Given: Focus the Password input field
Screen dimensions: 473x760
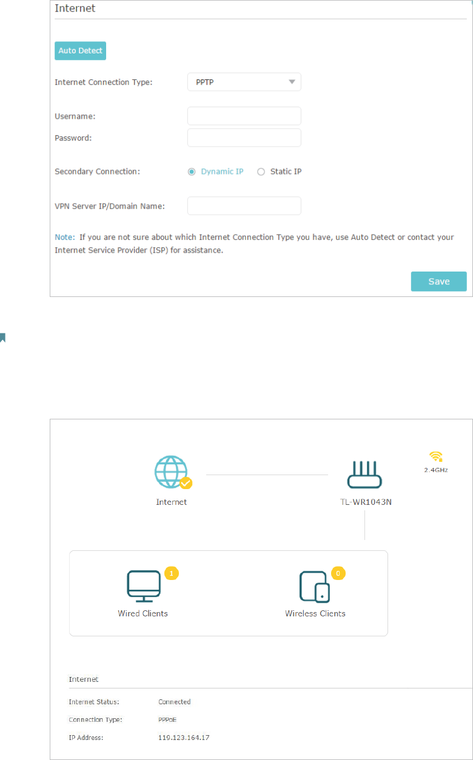Looking at the screenshot, I should 244,138.
